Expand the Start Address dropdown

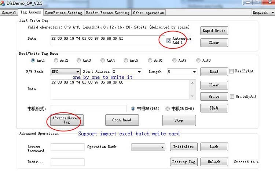[x=127, y=71]
